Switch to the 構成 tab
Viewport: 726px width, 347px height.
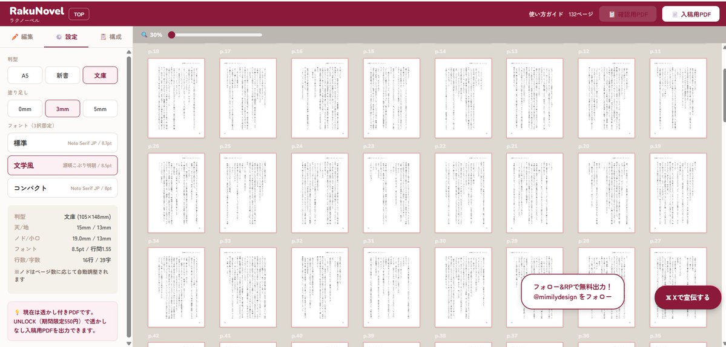click(x=110, y=37)
